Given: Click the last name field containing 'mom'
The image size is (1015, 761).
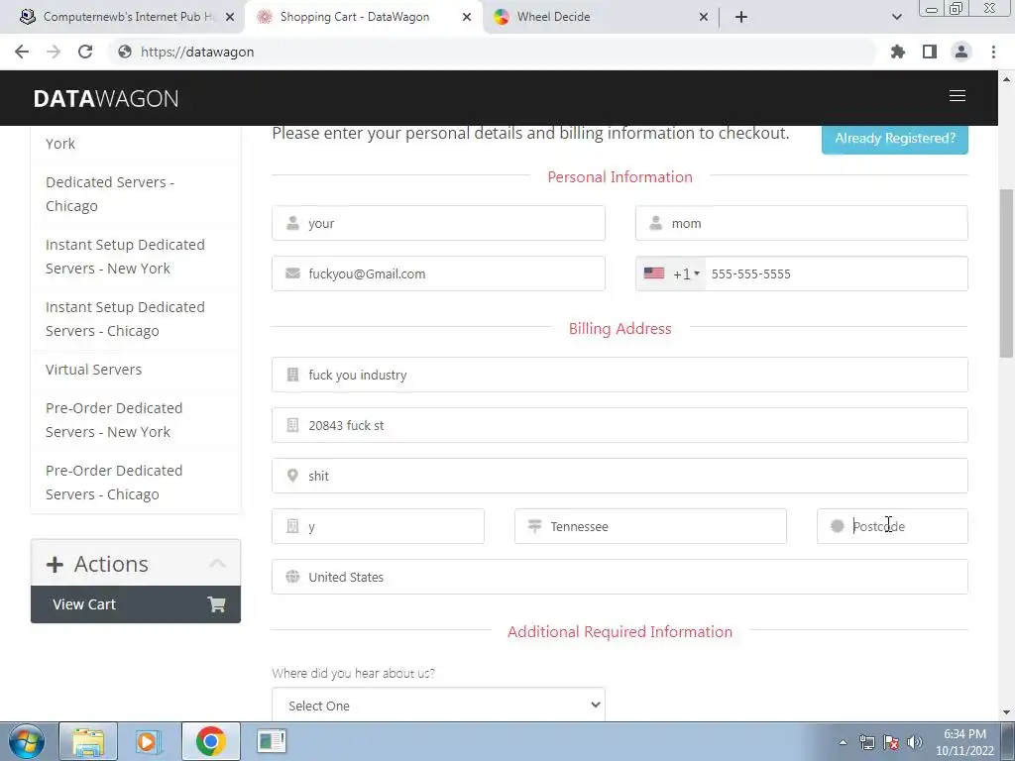Looking at the screenshot, I should click(801, 223).
